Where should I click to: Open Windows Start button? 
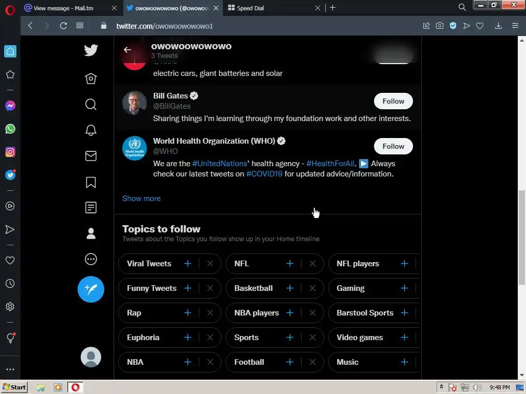pos(14,388)
